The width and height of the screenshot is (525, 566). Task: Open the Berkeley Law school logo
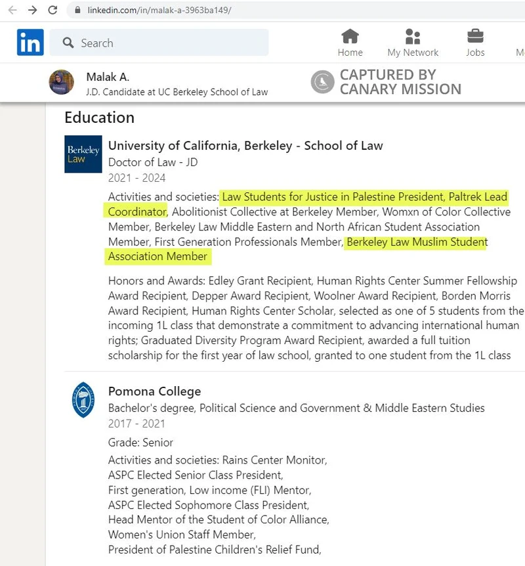click(x=83, y=154)
